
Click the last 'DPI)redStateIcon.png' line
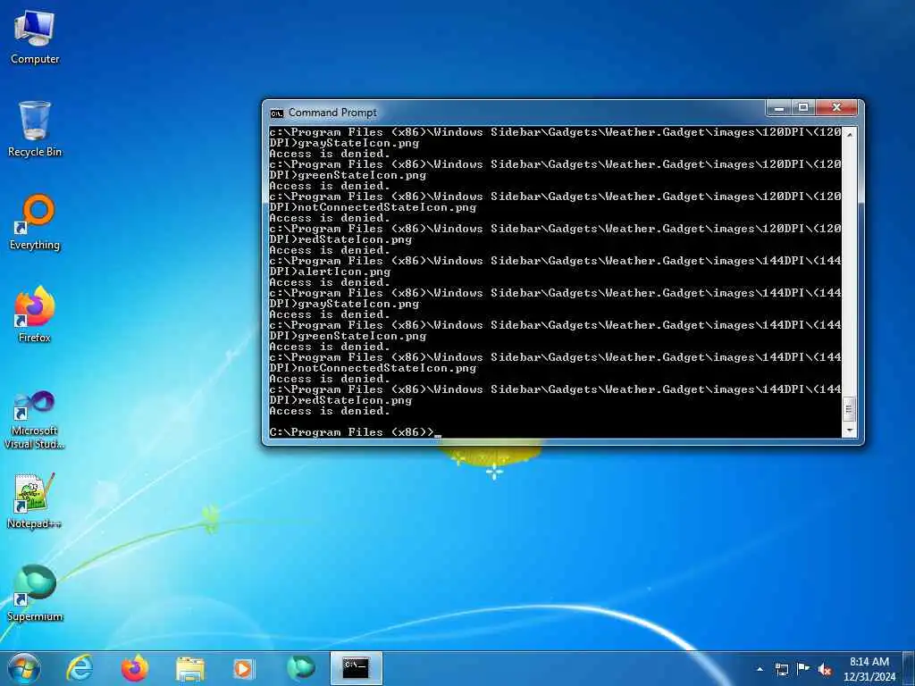pos(340,400)
